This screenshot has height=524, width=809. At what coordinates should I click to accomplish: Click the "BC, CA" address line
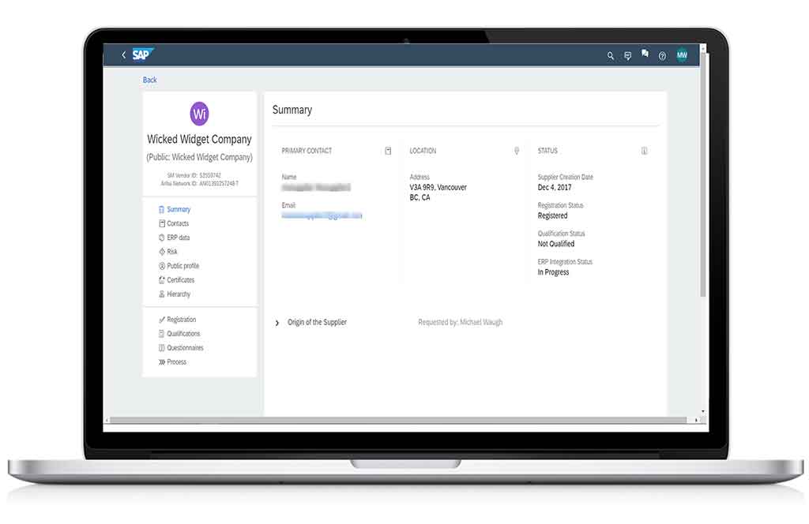point(420,197)
